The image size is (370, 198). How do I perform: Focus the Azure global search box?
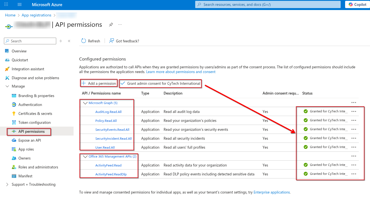point(268,4)
